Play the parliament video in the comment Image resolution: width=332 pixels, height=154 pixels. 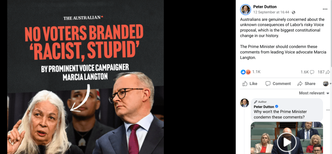click(287, 143)
